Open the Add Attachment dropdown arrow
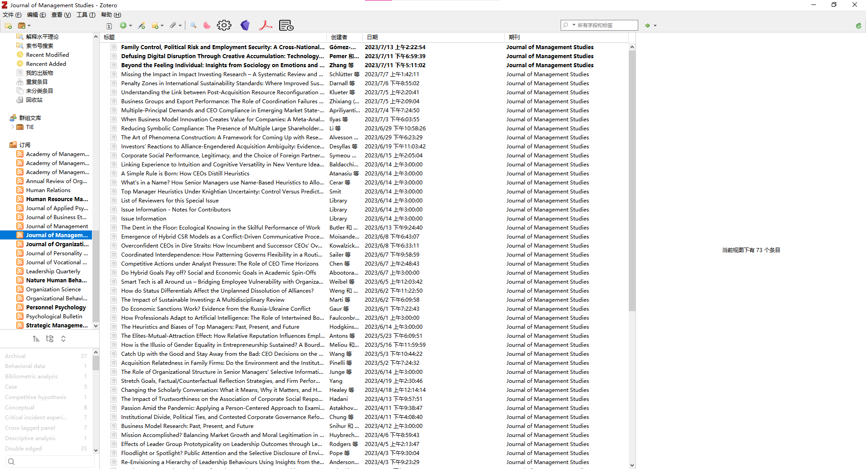Screen dimensions: 866x469 pos(180,26)
